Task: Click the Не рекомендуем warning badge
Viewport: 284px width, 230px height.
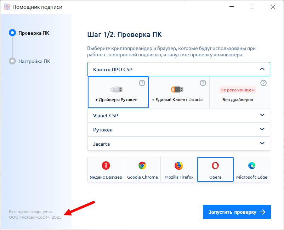Action: click(238, 90)
